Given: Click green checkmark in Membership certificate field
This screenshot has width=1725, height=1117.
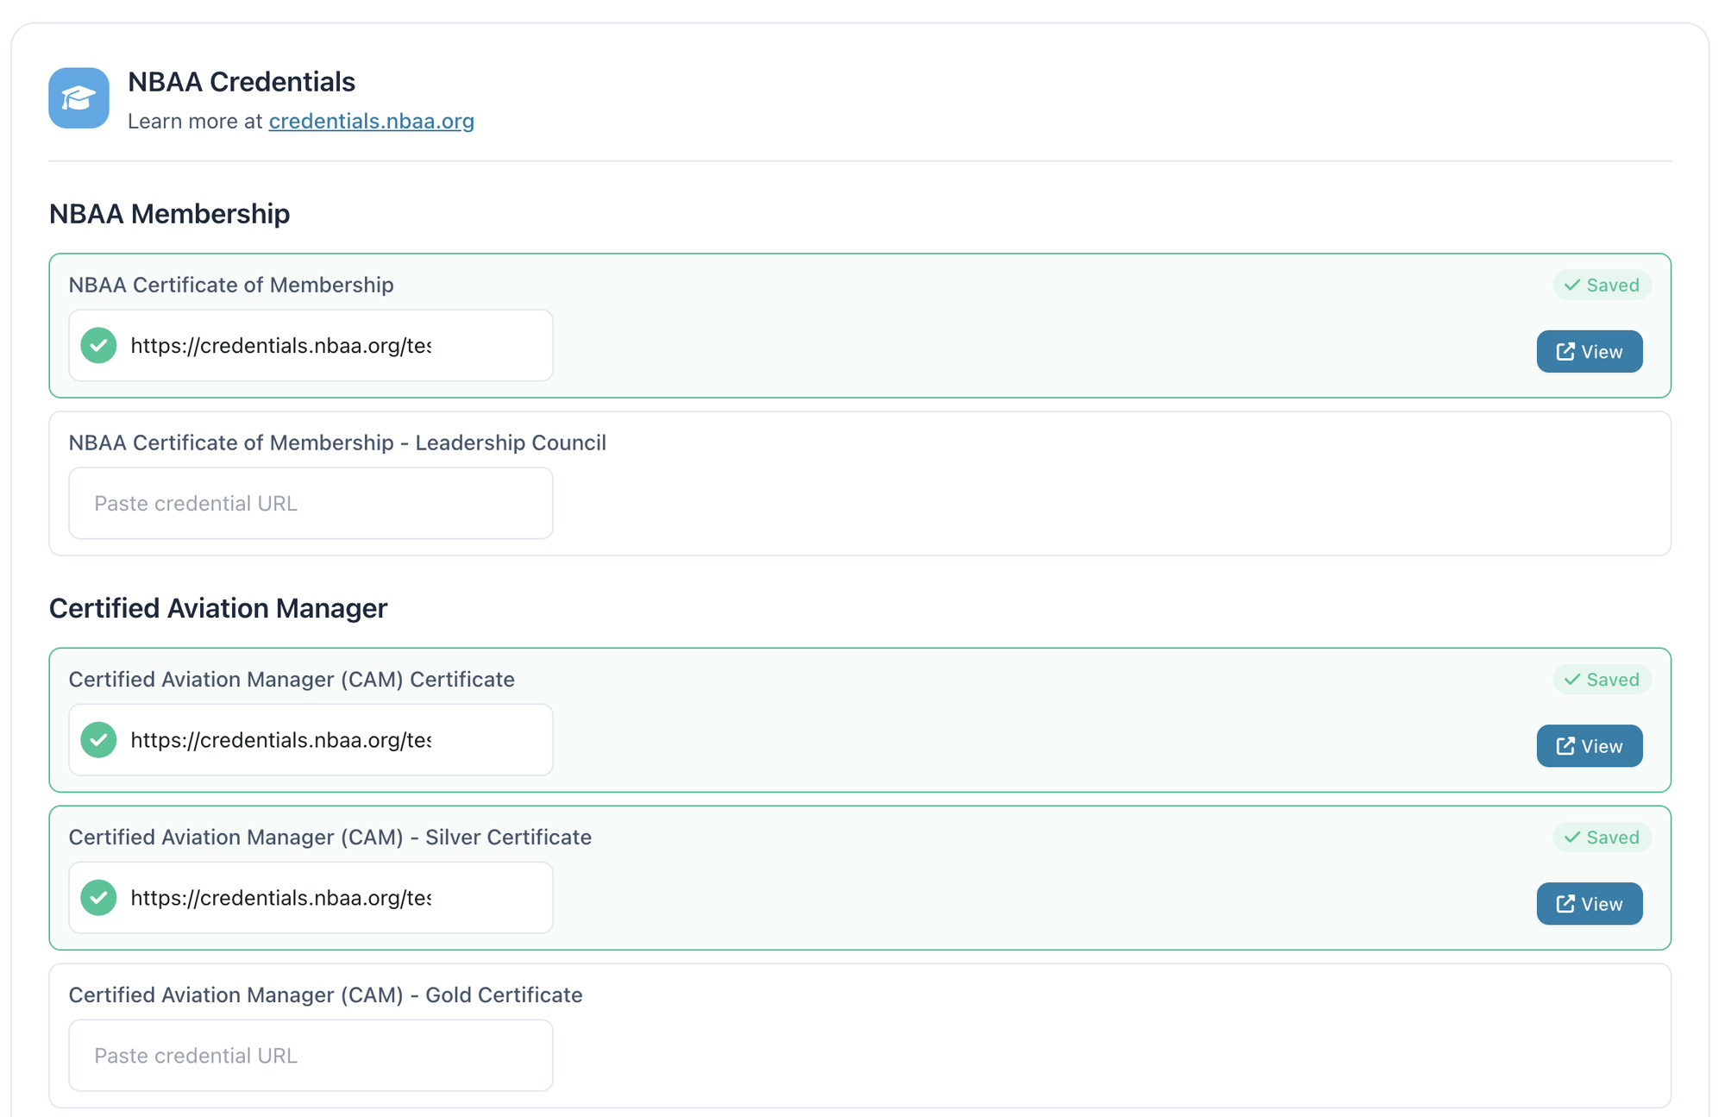Looking at the screenshot, I should click(99, 345).
